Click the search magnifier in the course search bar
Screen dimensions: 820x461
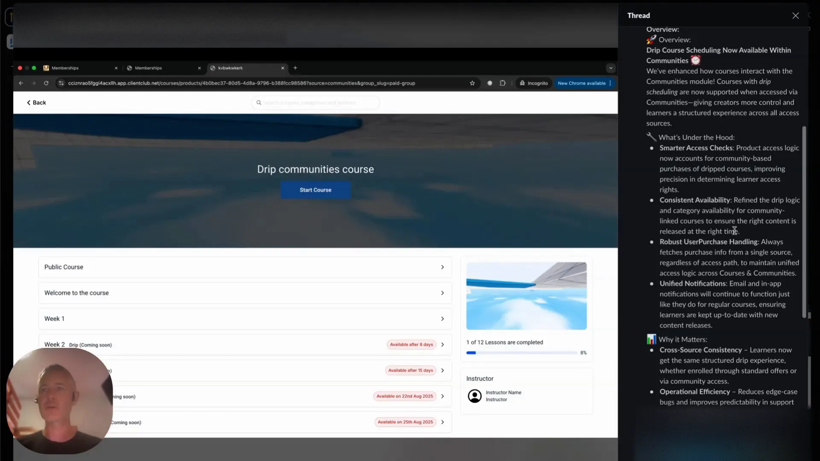258,102
